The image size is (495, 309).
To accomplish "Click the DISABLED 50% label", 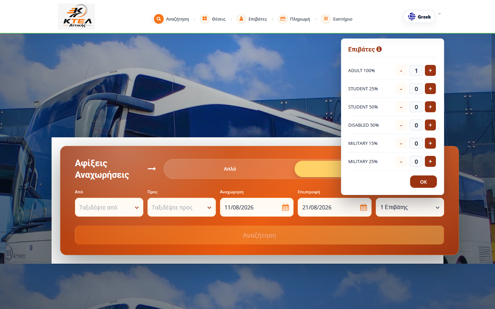I will pos(363,125).
